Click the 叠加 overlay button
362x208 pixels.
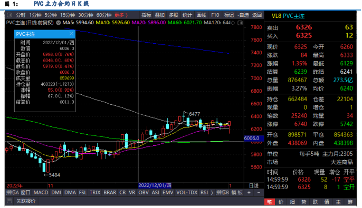coord(159,15)
